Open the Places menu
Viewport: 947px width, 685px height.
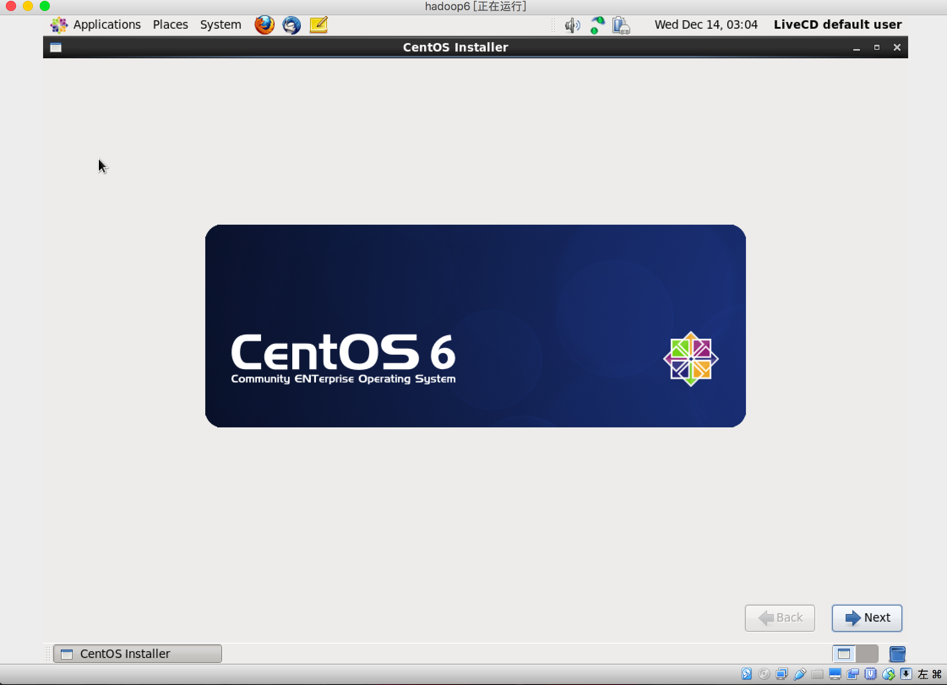coord(170,25)
